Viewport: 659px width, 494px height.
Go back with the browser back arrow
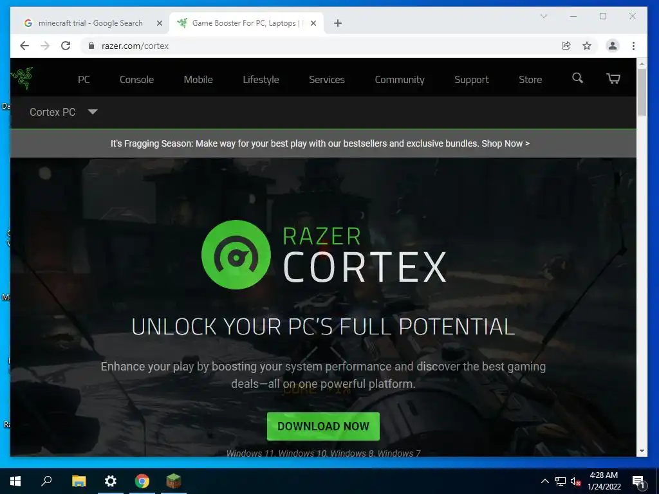24,46
